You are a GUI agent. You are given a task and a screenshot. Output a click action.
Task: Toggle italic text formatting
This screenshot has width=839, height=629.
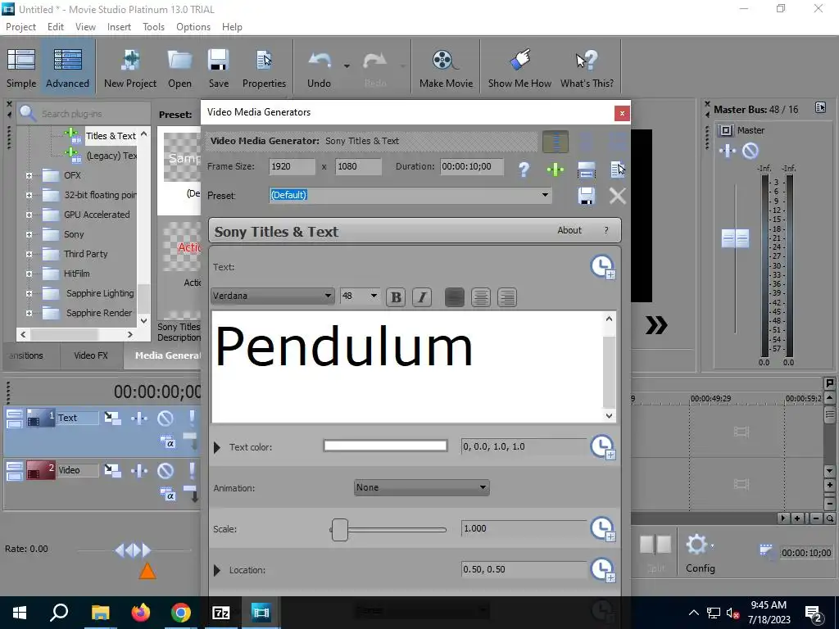(x=422, y=297)
